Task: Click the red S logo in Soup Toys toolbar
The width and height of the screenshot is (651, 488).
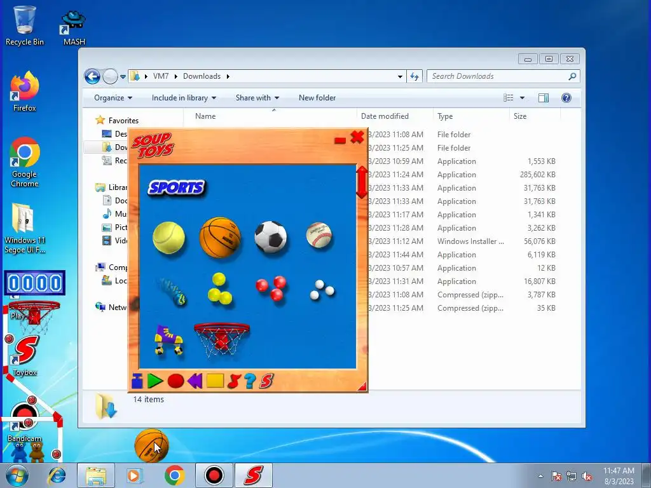Action: pyautogui.click(x=266, y=381)
